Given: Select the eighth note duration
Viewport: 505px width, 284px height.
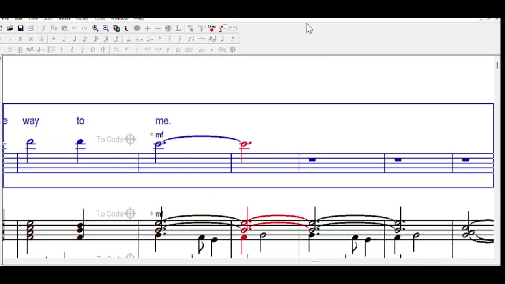Looking at the screenshot, I should (x=85, y=39).
